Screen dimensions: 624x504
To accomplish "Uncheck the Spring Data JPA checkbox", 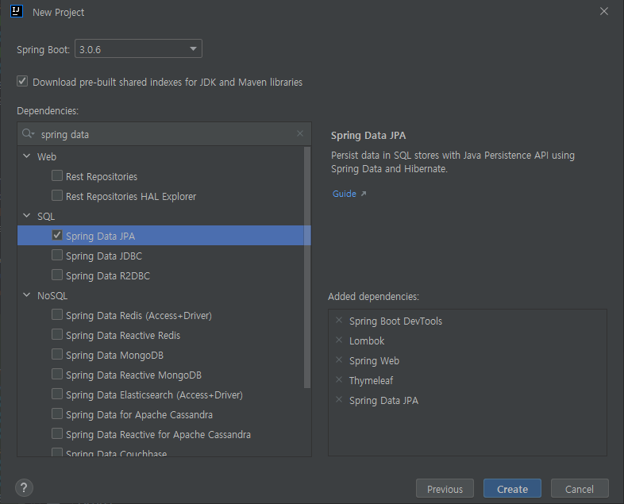I will 57,235.
